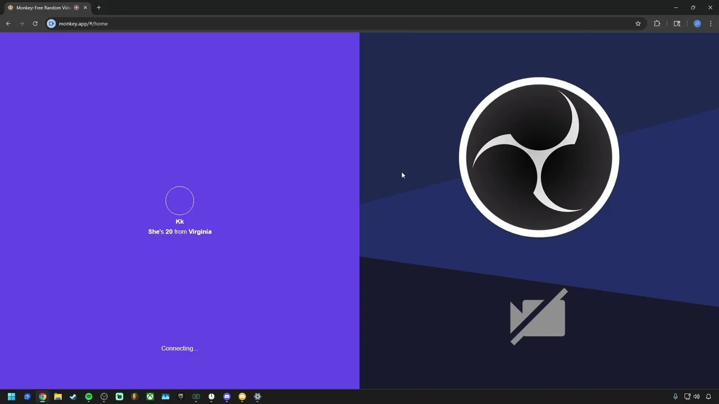The image size is (719, 404).
Task: Open the Chrome profile avatar
Action: (697, 24)
